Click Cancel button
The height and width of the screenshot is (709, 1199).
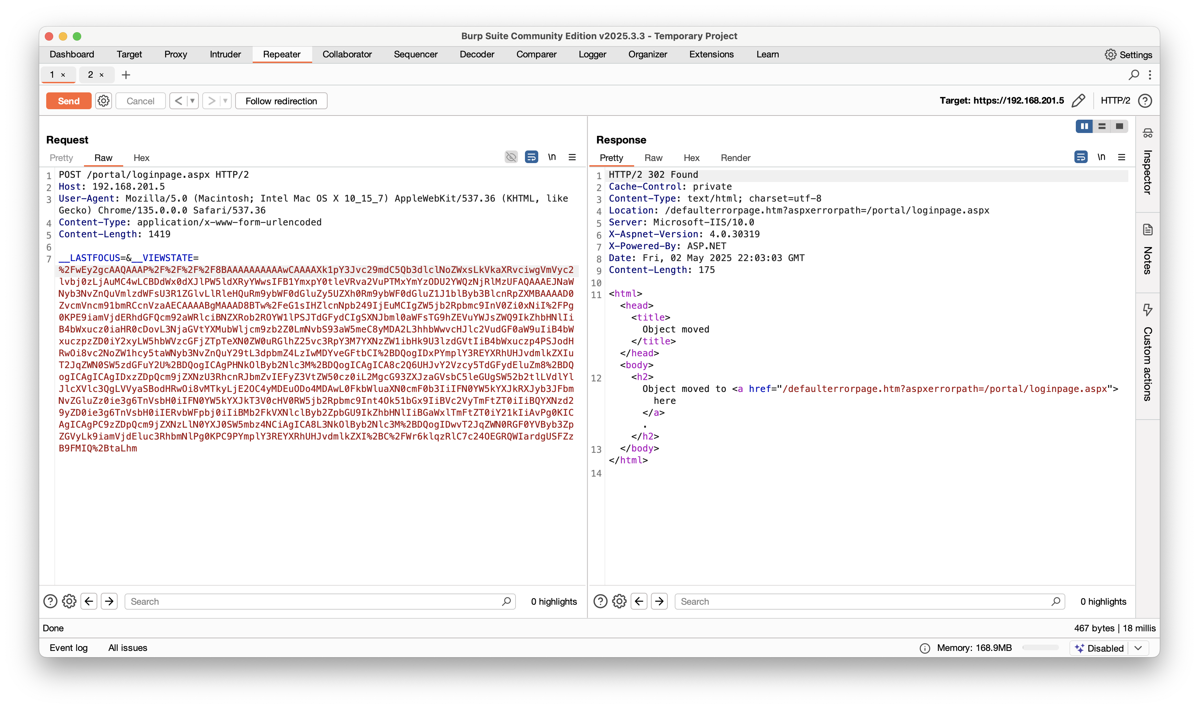[140, 101]
